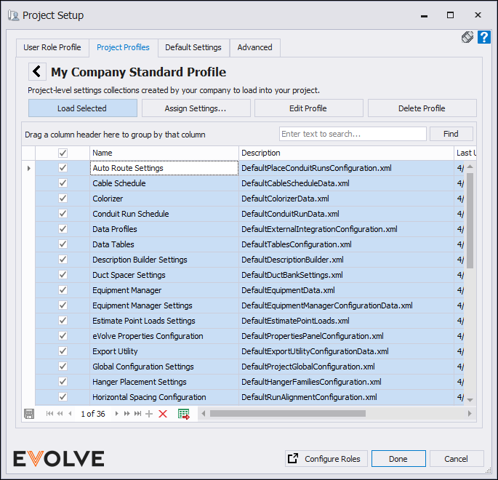The height and width of the screenshot is (480, 498).
Task: Click the Last U column header
Action: [x=465, y=153]
